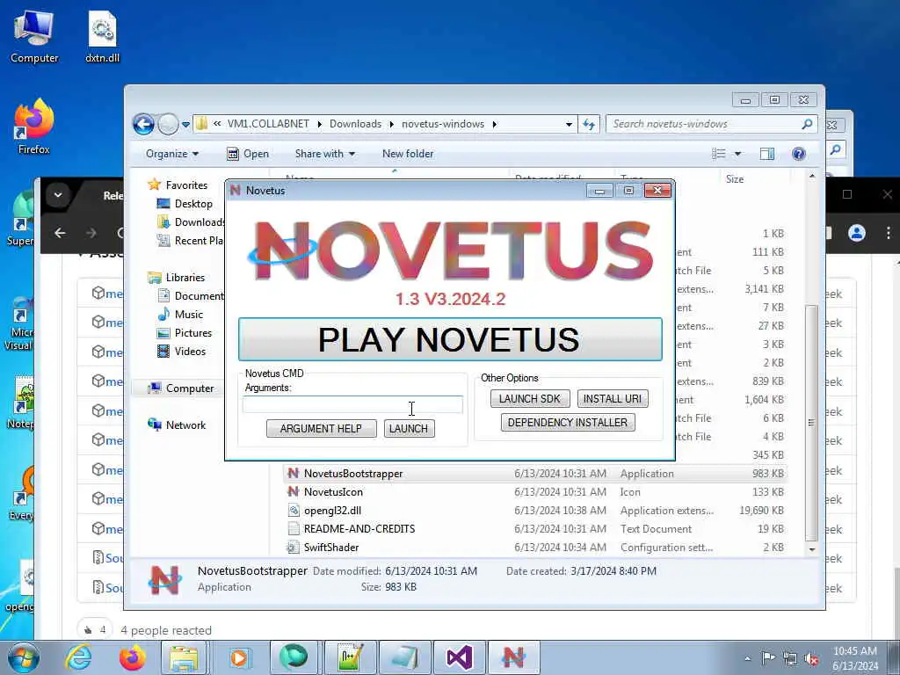This screenshot has height=675, width=900.
Task: Click scroll down arrow in file list
Action: tap(811, 549)
